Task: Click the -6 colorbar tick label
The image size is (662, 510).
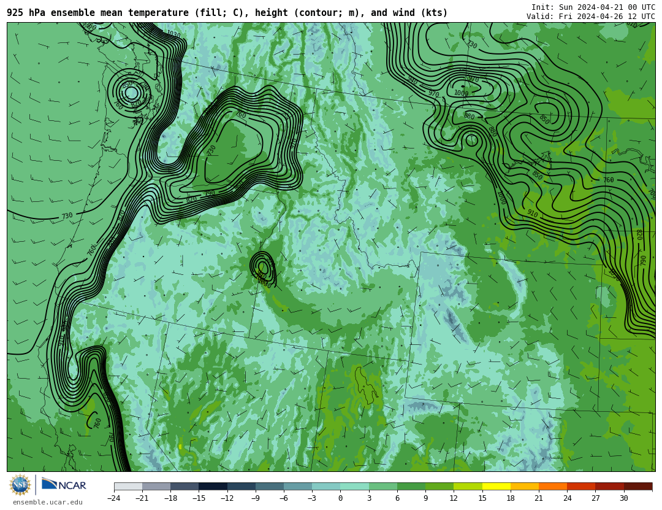Action: coord(283,498)
